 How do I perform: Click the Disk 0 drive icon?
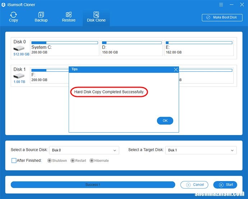click(x=19, y=48)
